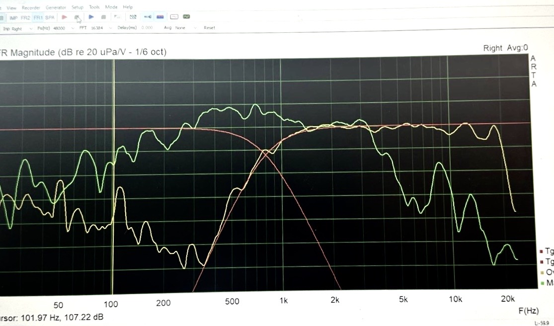Click the green M legend swatch
554x326 pixels.
click(x=543, y=283)
